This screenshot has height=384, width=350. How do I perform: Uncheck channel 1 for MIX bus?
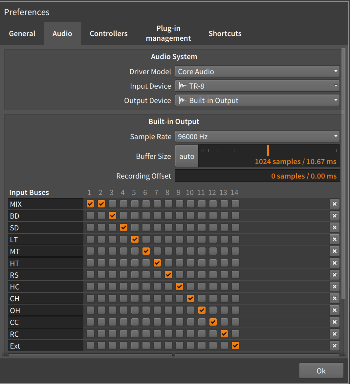(90, 204)
